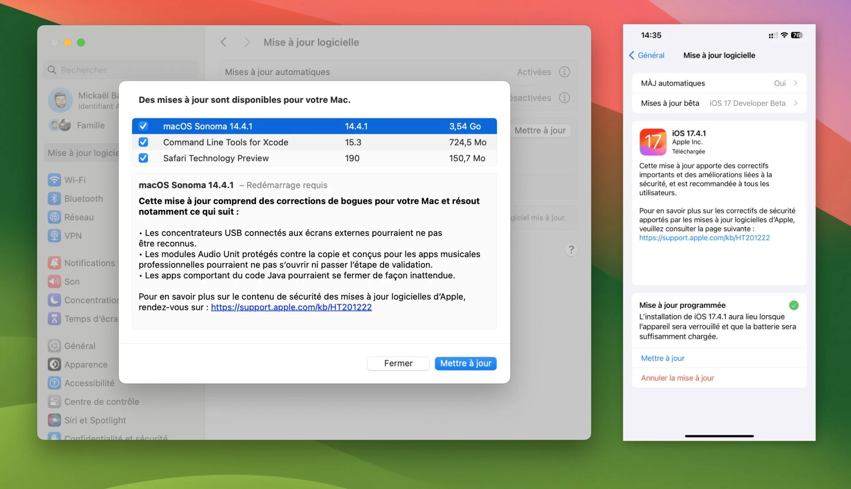Toggle Command Line Tools for Xcode checkbox

tap(143, 142)
